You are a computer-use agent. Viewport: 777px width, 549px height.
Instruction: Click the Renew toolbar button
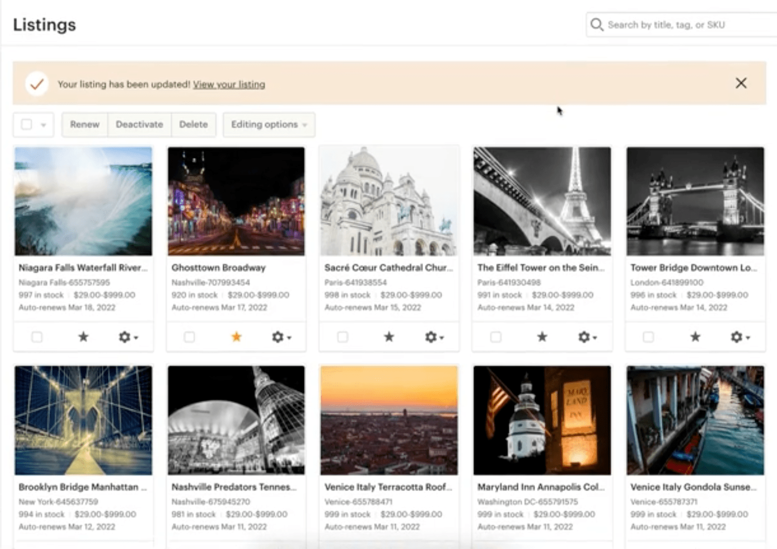[84, 125]
